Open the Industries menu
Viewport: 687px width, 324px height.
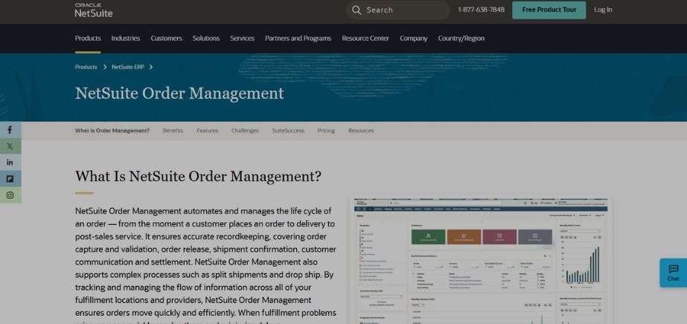(x=126, y=38)
